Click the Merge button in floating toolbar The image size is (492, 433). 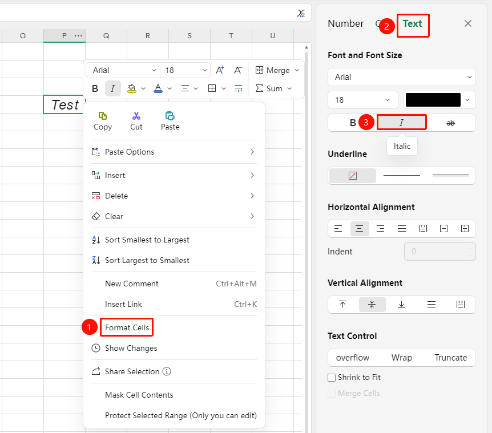(x=273, y=70)
